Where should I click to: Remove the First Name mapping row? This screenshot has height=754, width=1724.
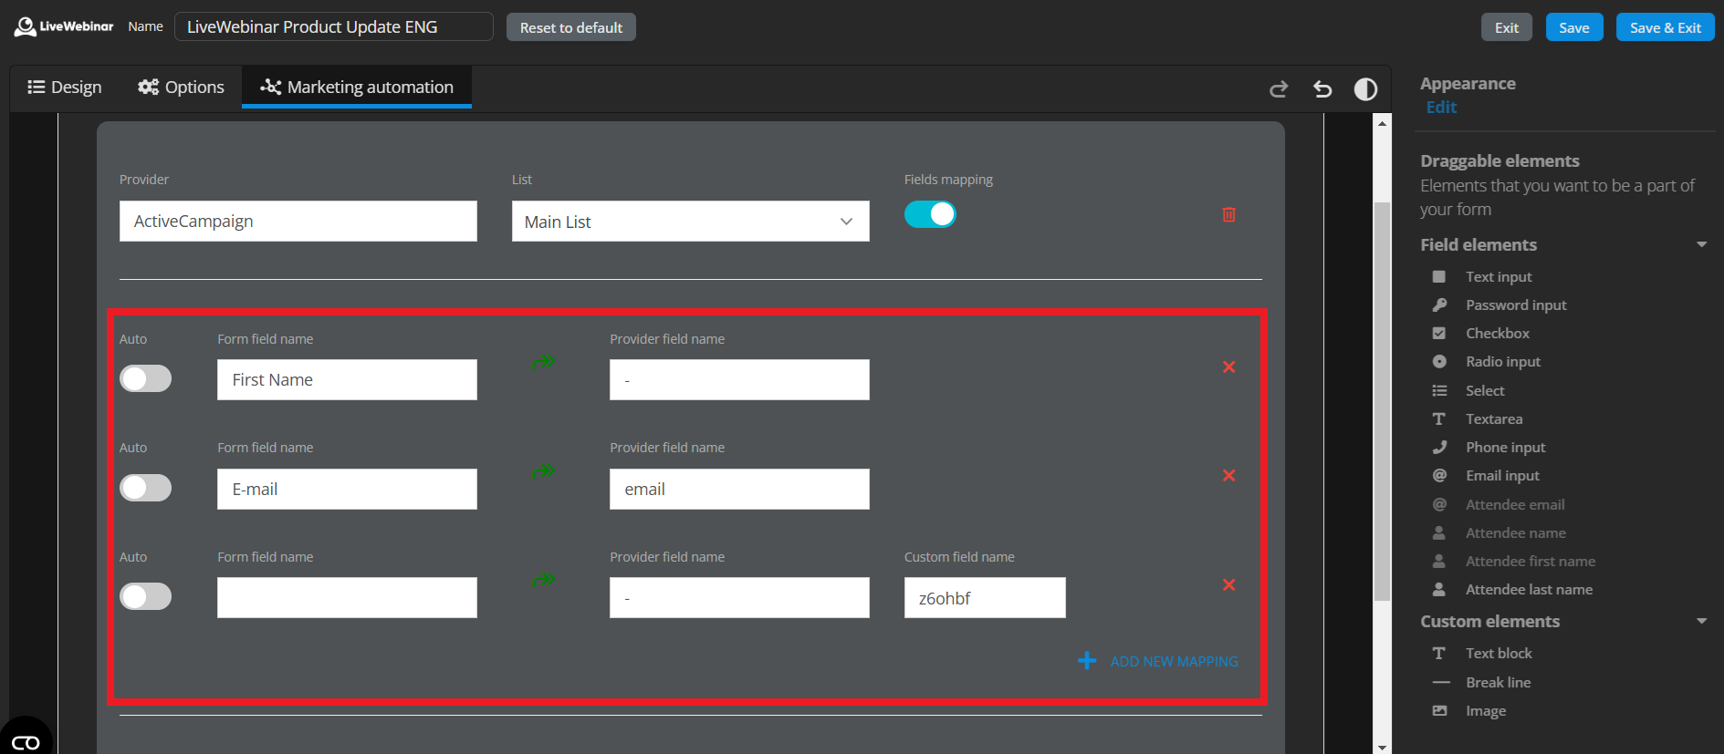[1228, 367]
